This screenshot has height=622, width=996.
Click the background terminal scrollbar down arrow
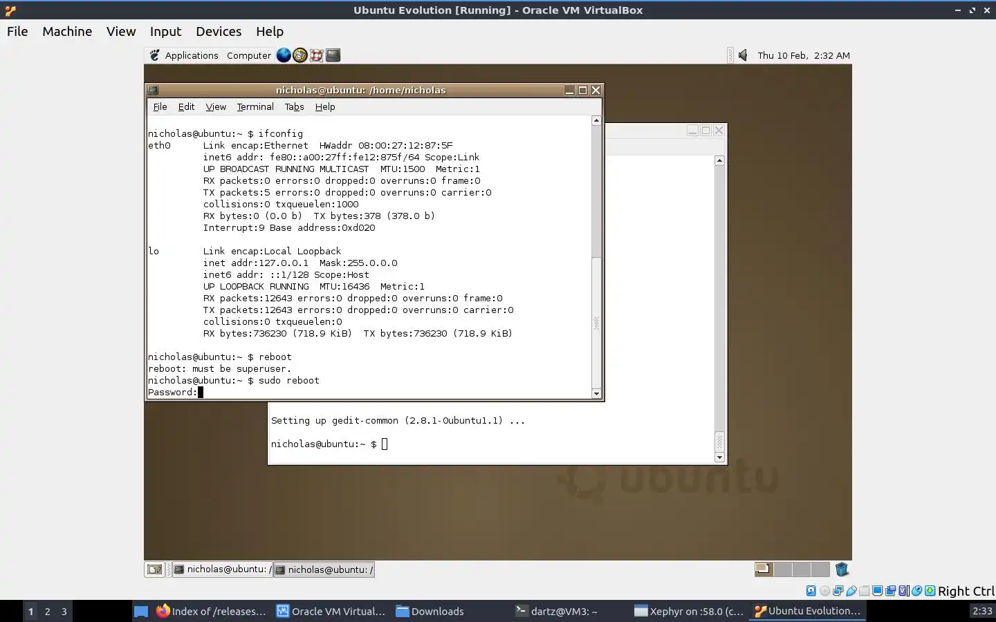click(x=719, y=458)
